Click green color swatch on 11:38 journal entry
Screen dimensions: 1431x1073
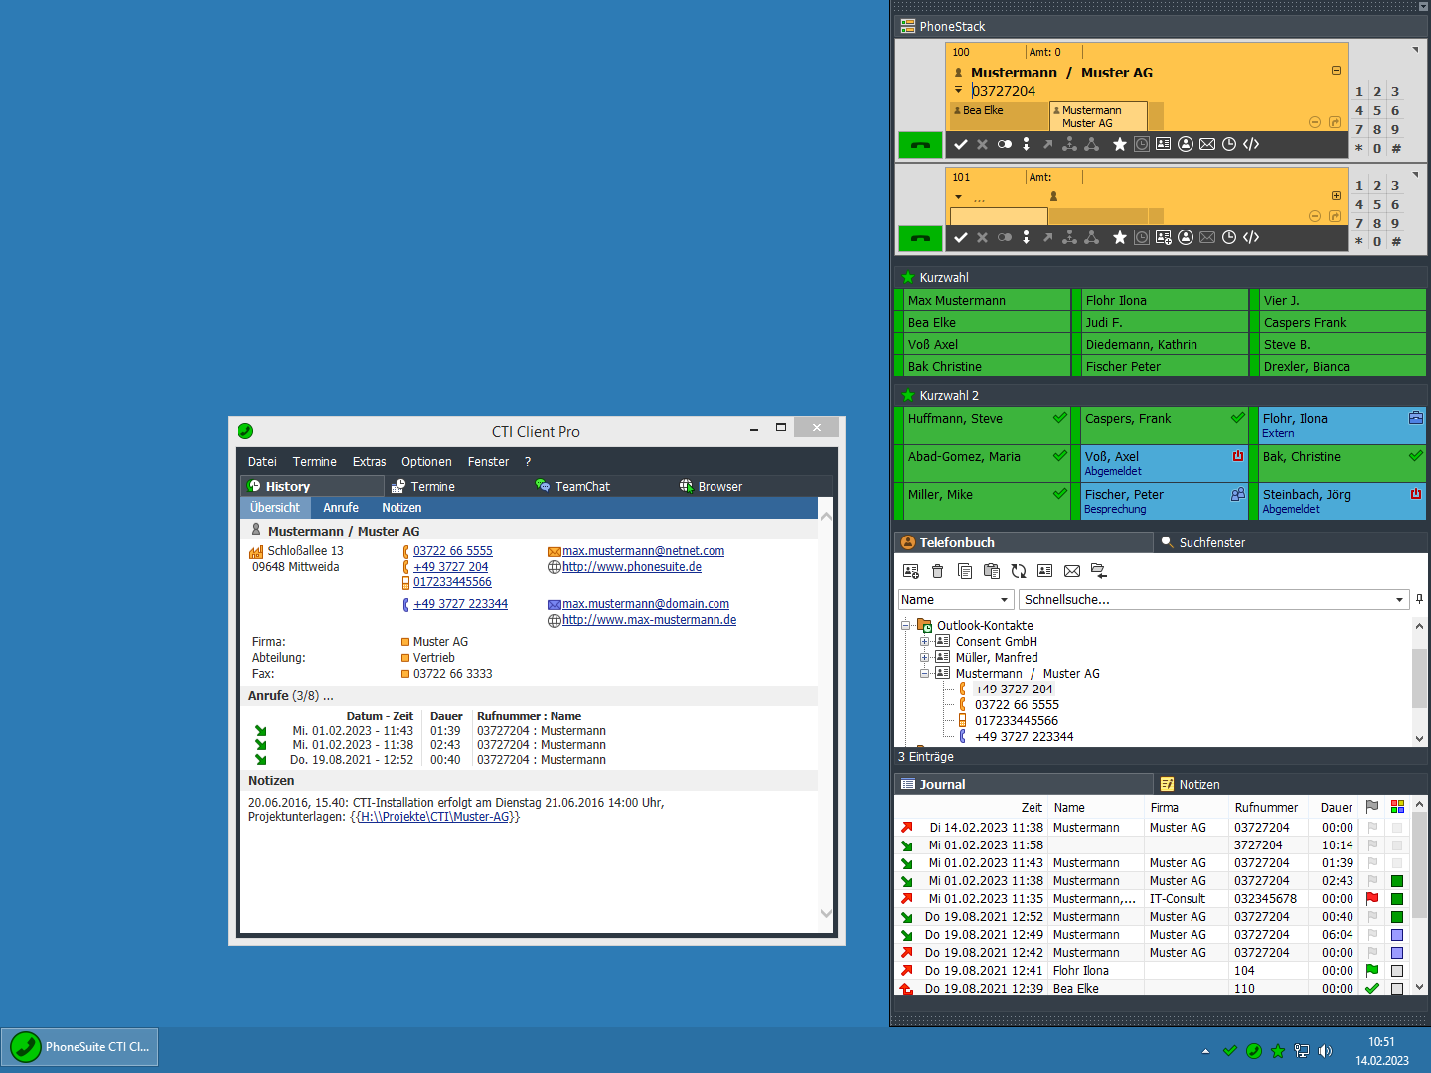(1397, 881)
